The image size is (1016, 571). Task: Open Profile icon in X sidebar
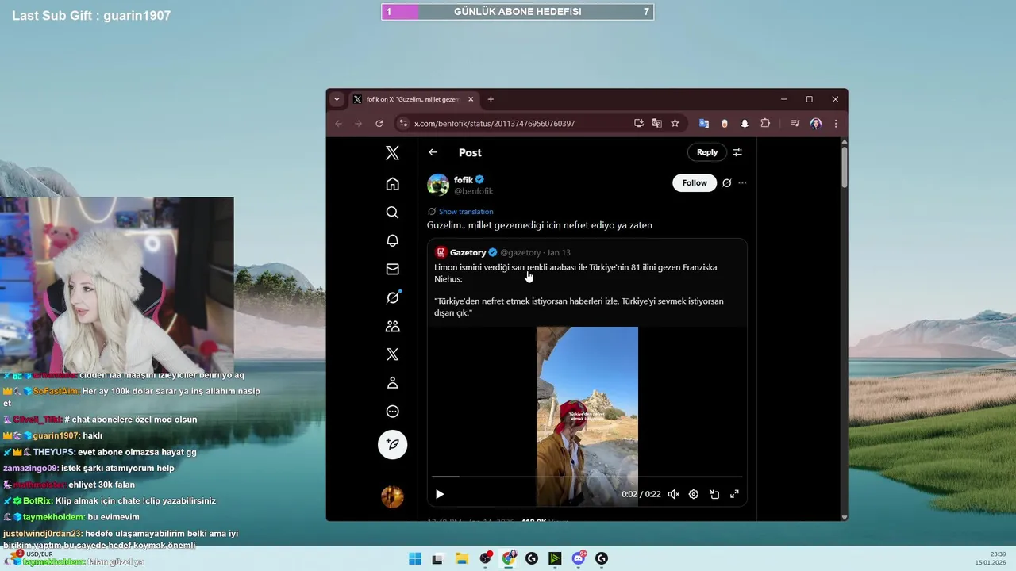[x=392, y=383]
